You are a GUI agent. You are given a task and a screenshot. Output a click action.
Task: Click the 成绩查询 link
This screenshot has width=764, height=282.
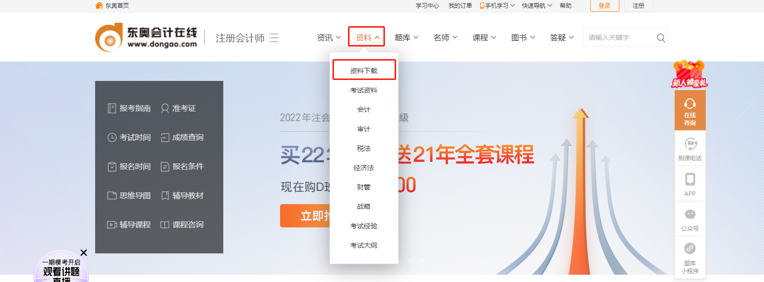click(x=182, y=138)
